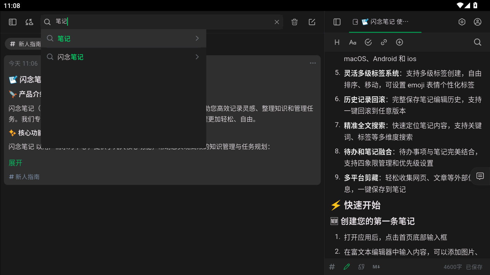The image size is (490, 275).
Task: Toggle edit mode with the green pencil
Action: click(346, 267)
